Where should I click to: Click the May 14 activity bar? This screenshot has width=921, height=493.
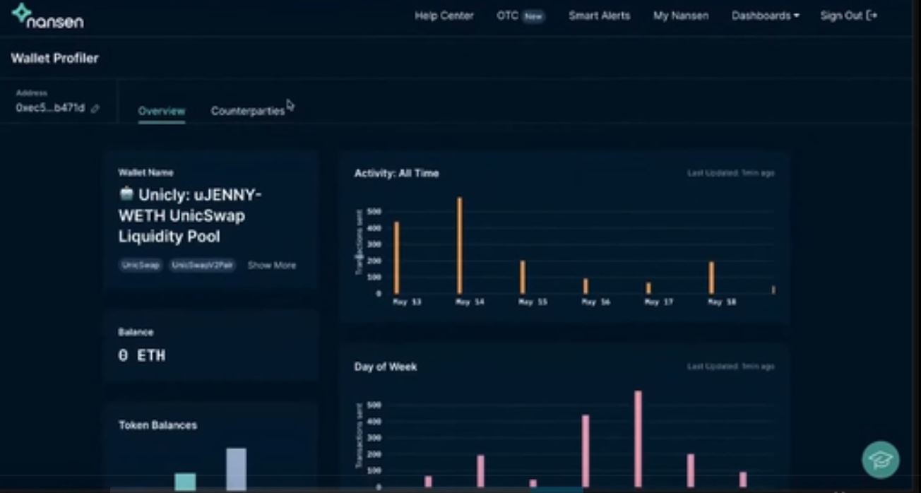coord(460,246)
